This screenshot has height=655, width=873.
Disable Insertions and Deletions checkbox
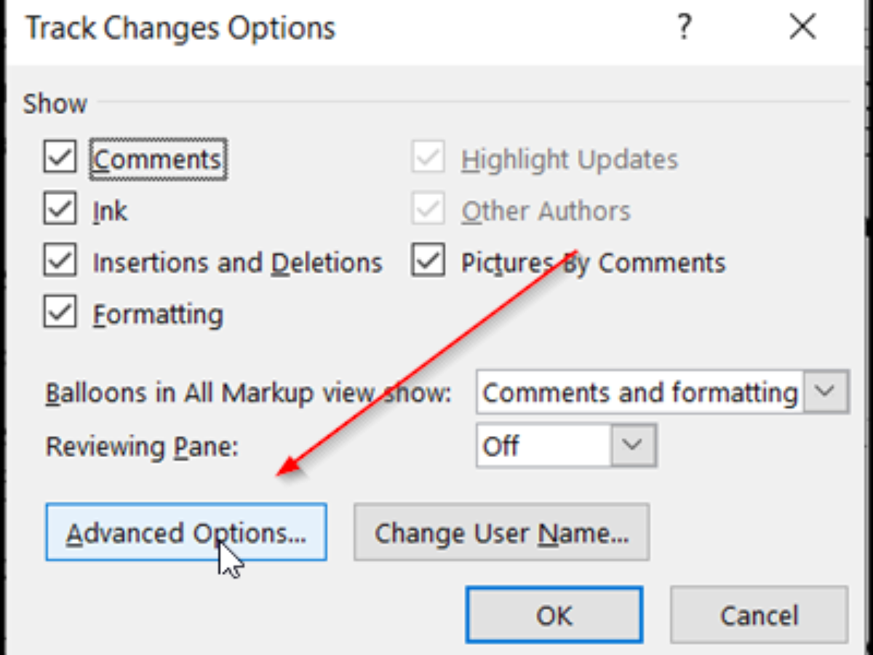click(60, 262)
